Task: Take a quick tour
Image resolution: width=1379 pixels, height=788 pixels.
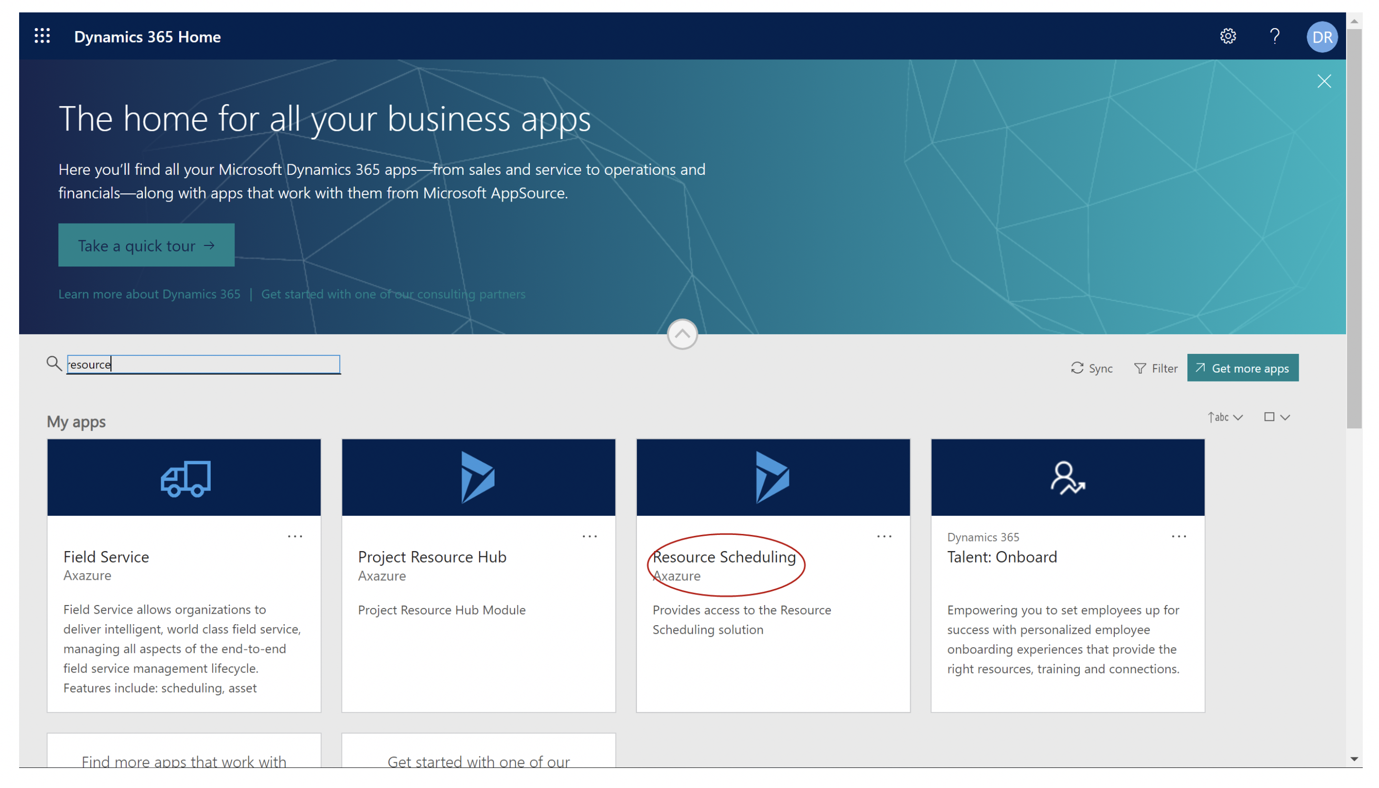Action: tap(146, 245)
